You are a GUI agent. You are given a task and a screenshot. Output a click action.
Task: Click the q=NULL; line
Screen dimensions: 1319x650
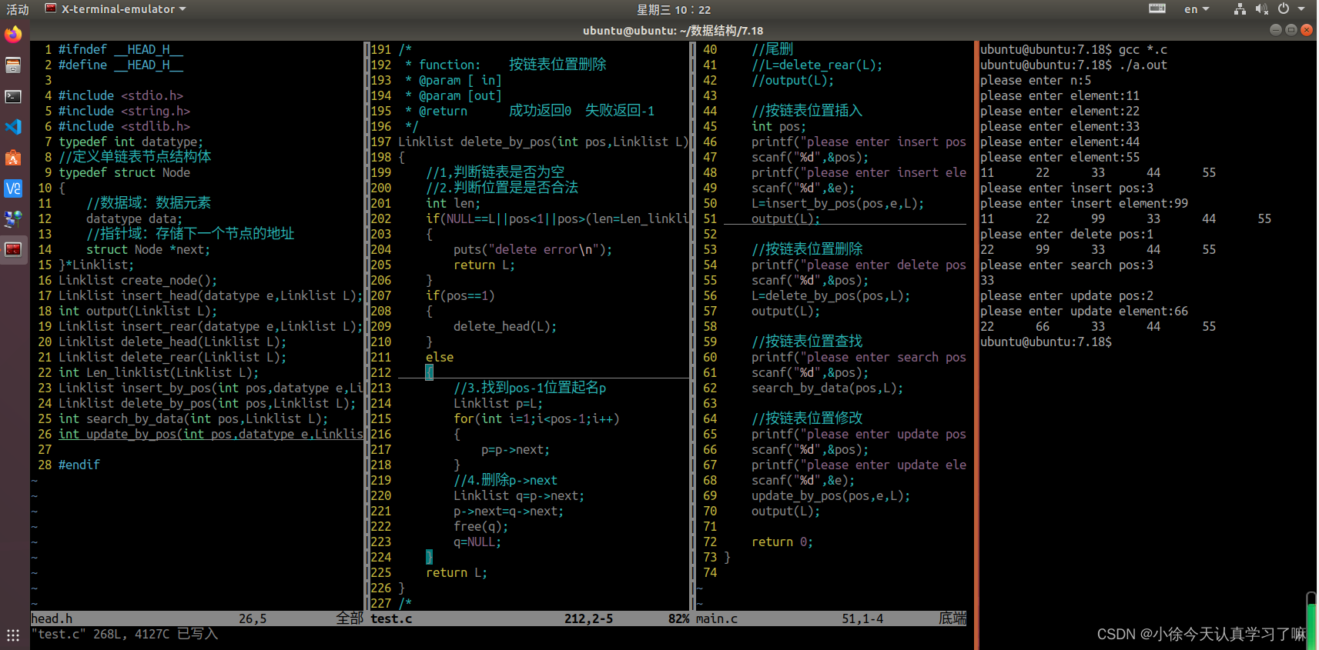click(x=477, y=542)
